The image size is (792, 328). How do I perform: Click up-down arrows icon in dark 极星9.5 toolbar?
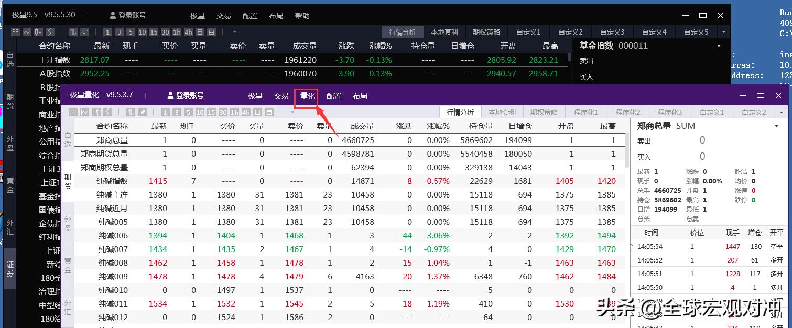tap(73, 32)
